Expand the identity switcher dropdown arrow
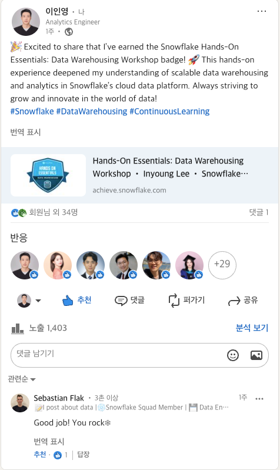This screenshot has height=470, width=280. (38, 301)
